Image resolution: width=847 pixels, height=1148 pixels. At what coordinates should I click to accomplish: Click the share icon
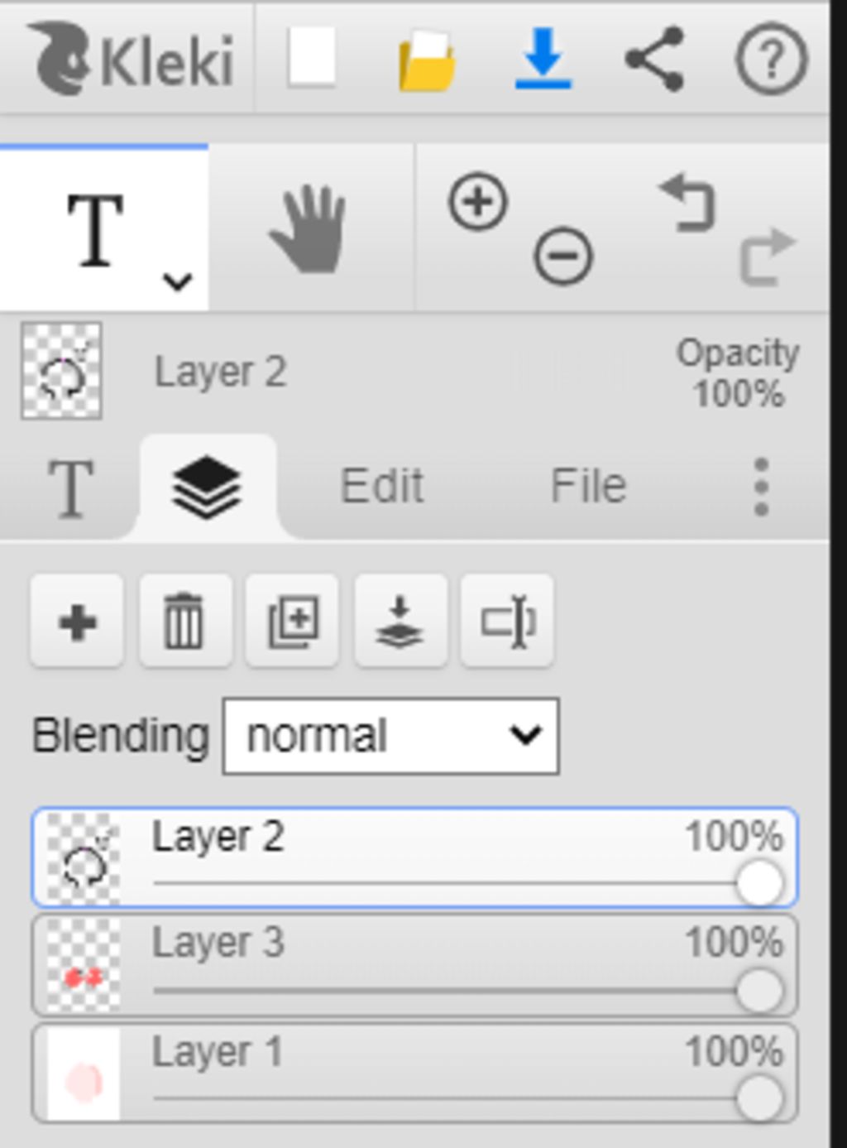(x=655, y=58)
